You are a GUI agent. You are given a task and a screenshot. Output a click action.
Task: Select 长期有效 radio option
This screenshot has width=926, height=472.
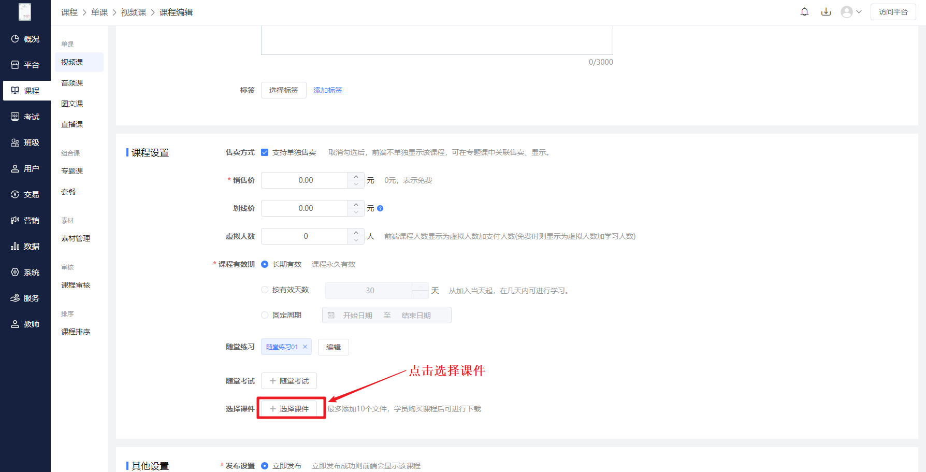(265, 264)
